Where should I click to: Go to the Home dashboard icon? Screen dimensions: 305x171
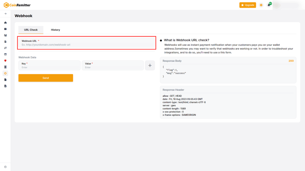[5, 23]
